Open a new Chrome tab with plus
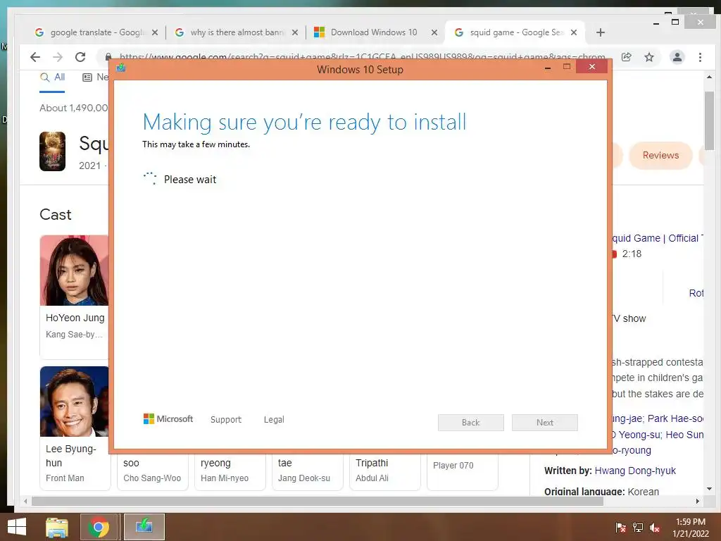The image size is (721, 541). [x=600, y=32]
